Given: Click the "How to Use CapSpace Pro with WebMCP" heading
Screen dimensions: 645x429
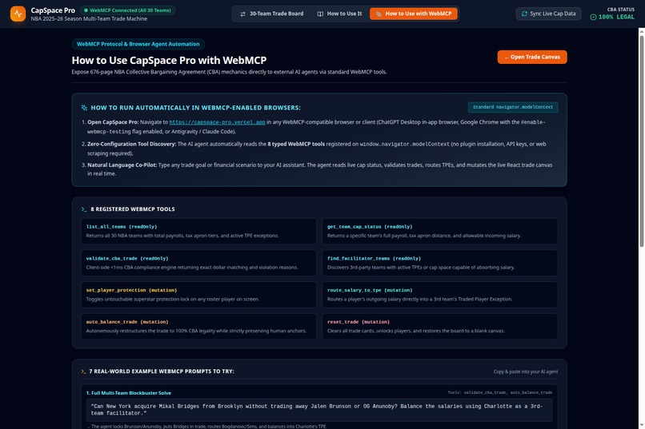Looking at the screenshot, I should click(x=169, y=61).
